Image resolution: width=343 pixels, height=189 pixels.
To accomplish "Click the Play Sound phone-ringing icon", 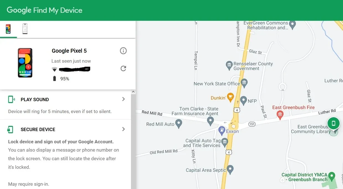I will click(11, 99).
